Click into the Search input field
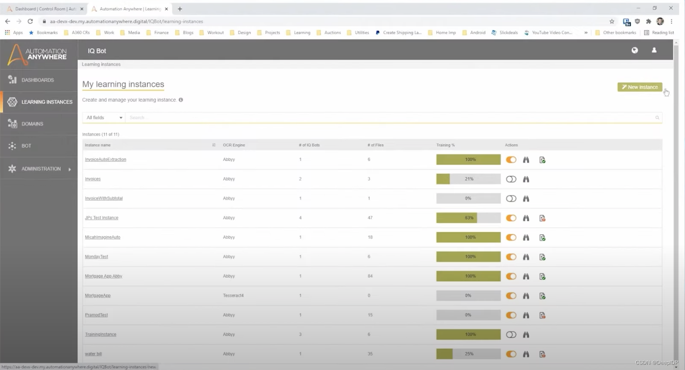 (390, 117)
